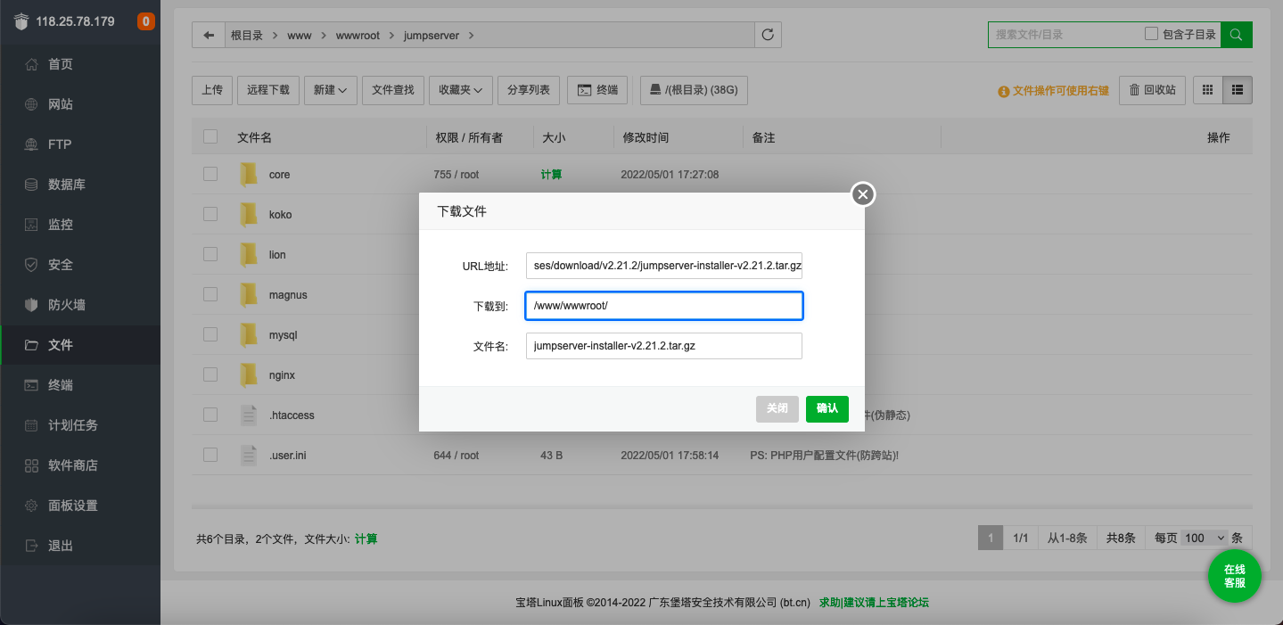Screen dimensions: 1283x625
Task: Close the 下载文件 dialog with X icon
Action: click(x=862, y=194)
